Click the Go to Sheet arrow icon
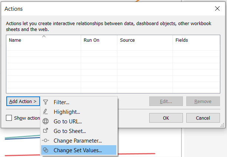 coord(46,131)
